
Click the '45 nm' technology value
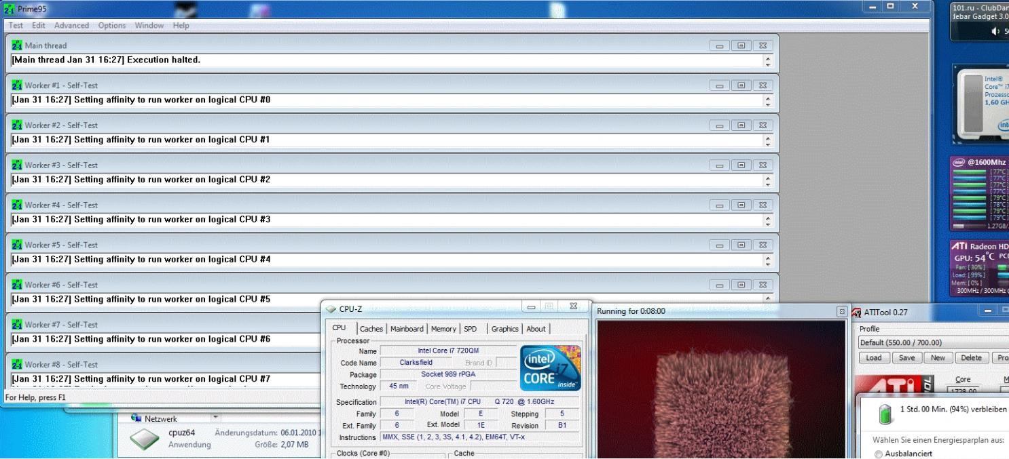click(399, 386)
